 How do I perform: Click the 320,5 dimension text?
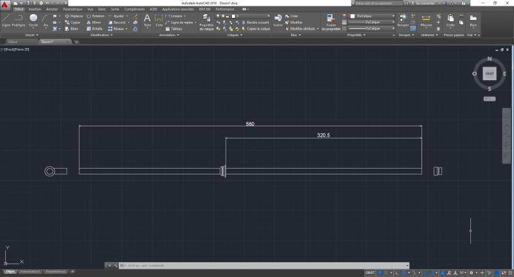[324, 135]
